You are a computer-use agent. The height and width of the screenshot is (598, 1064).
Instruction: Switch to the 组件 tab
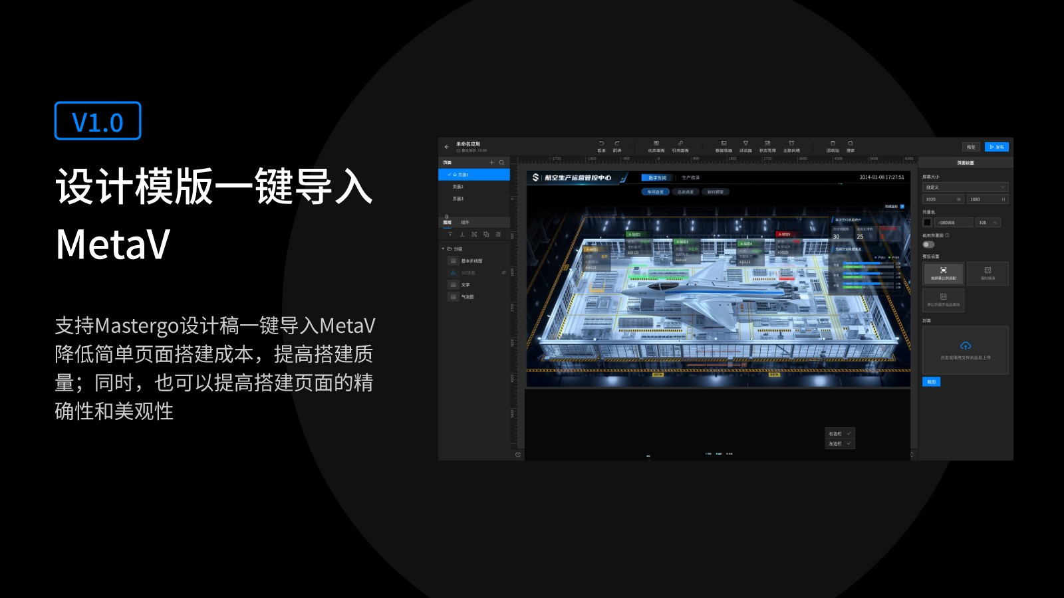click(465, 222)
